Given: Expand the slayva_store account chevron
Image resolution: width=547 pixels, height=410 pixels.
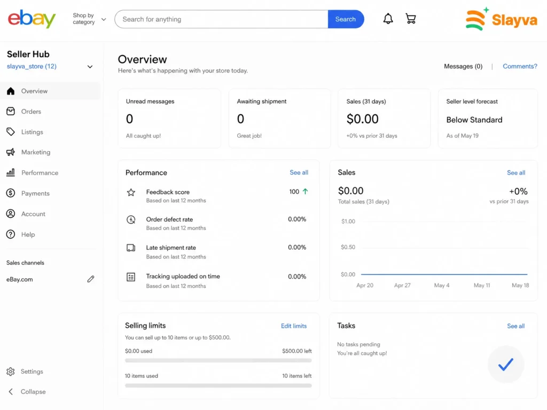Looking at the screenshot, I should click(90, 67).
